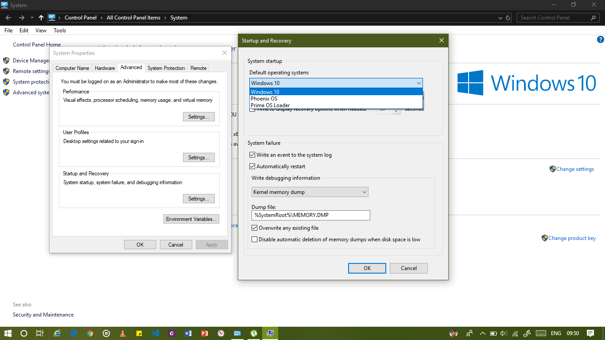The height and width of the screenshot is (340, 605).
Task: Click the Task View taskbar icon
Action: (40, 333)
